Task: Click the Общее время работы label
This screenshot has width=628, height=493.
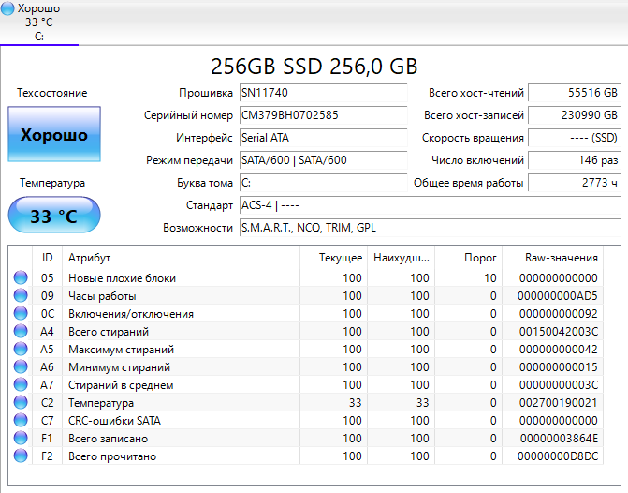Action: pos(469,183)
